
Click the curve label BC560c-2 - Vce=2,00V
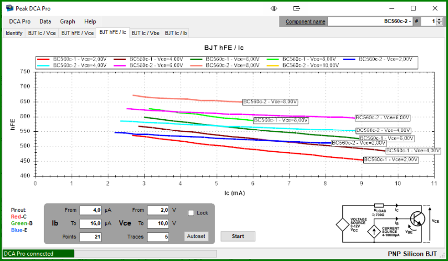pos(359,143)
